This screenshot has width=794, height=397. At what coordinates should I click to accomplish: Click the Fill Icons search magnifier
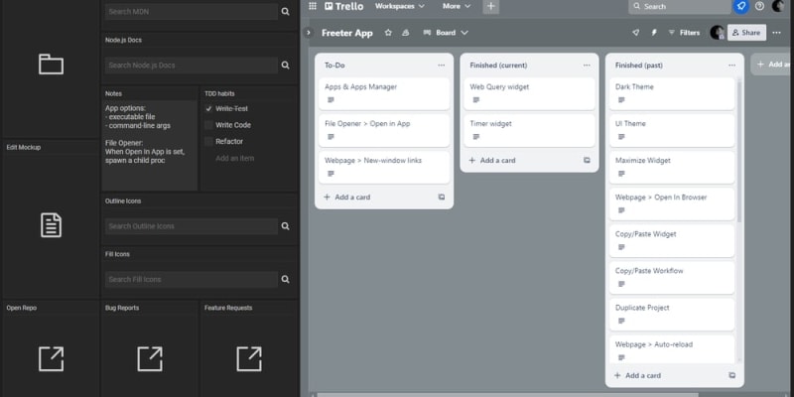click(x=286, y=280)
